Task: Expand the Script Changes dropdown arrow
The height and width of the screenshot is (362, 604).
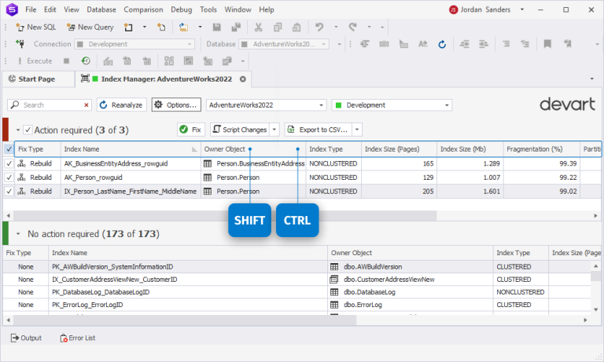Action: click(274, 130)
